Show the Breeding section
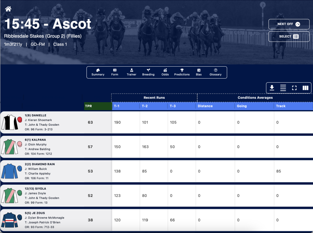313x233 pixels. [148, 72]
